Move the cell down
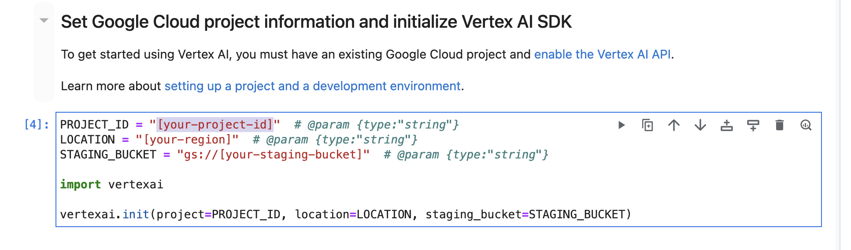 coord(700,125)
